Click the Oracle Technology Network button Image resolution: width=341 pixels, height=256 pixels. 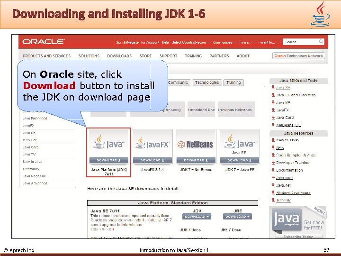298,56
